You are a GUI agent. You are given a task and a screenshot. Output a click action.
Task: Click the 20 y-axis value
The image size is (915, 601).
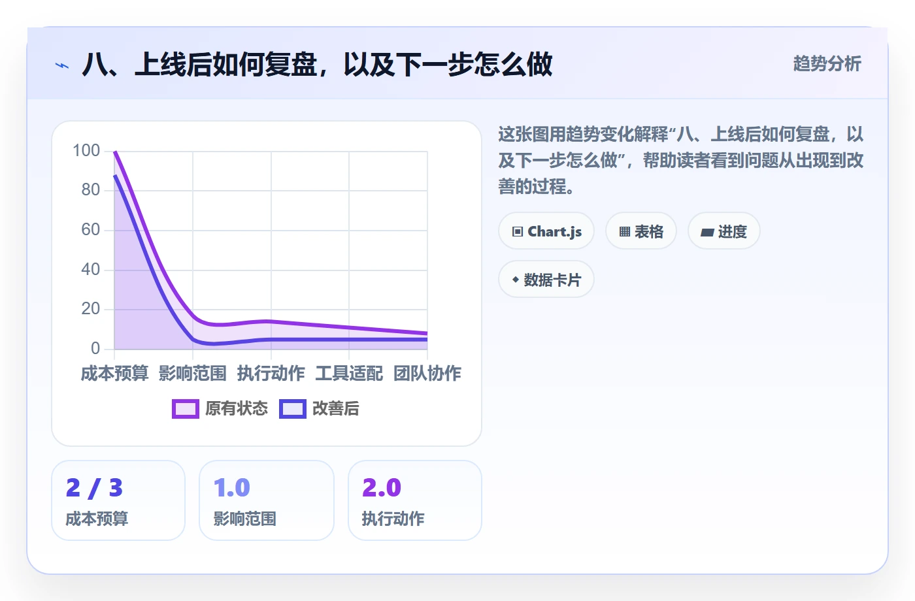click(91, 309)
